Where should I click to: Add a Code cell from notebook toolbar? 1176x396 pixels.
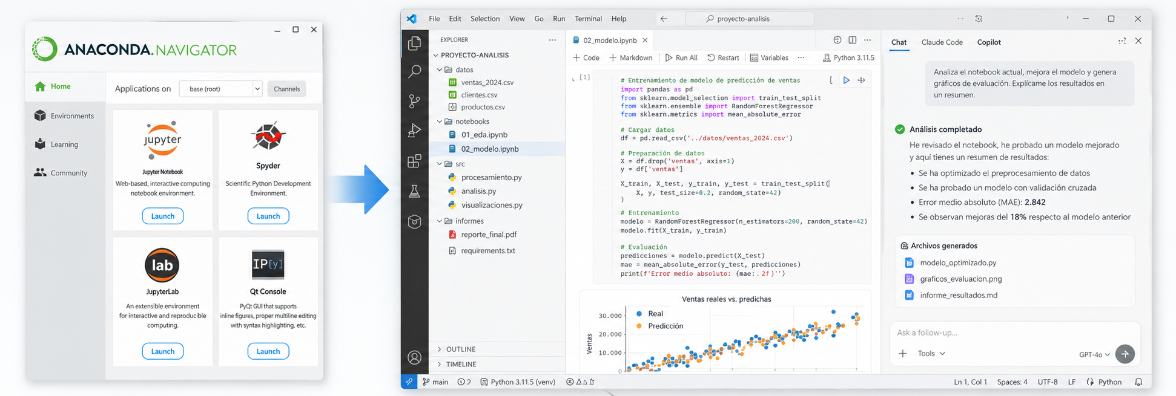coord(586,58)
